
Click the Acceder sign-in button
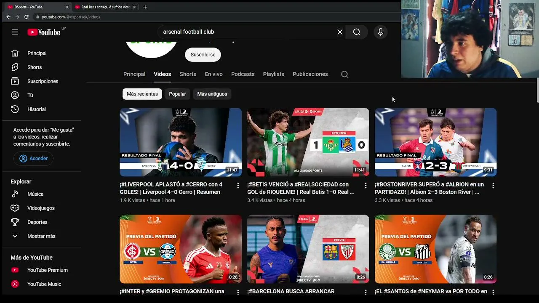[x=33, y=159]
